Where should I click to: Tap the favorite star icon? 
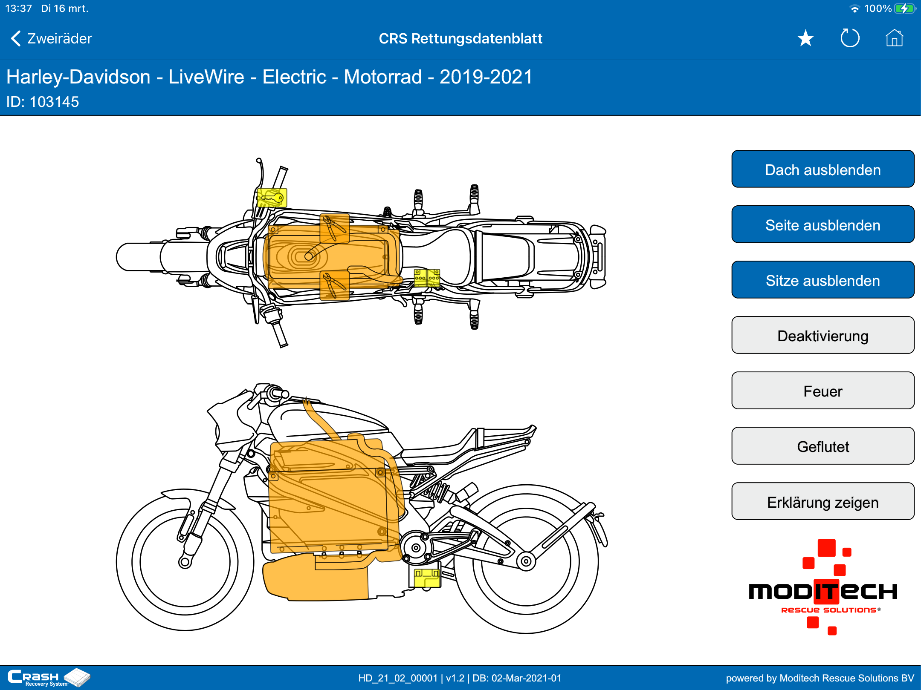click(x=805, y=38)
